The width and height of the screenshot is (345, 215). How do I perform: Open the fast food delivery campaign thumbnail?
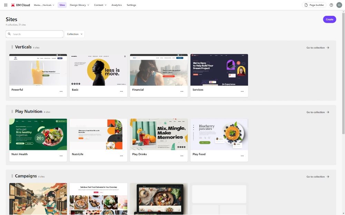98,199
